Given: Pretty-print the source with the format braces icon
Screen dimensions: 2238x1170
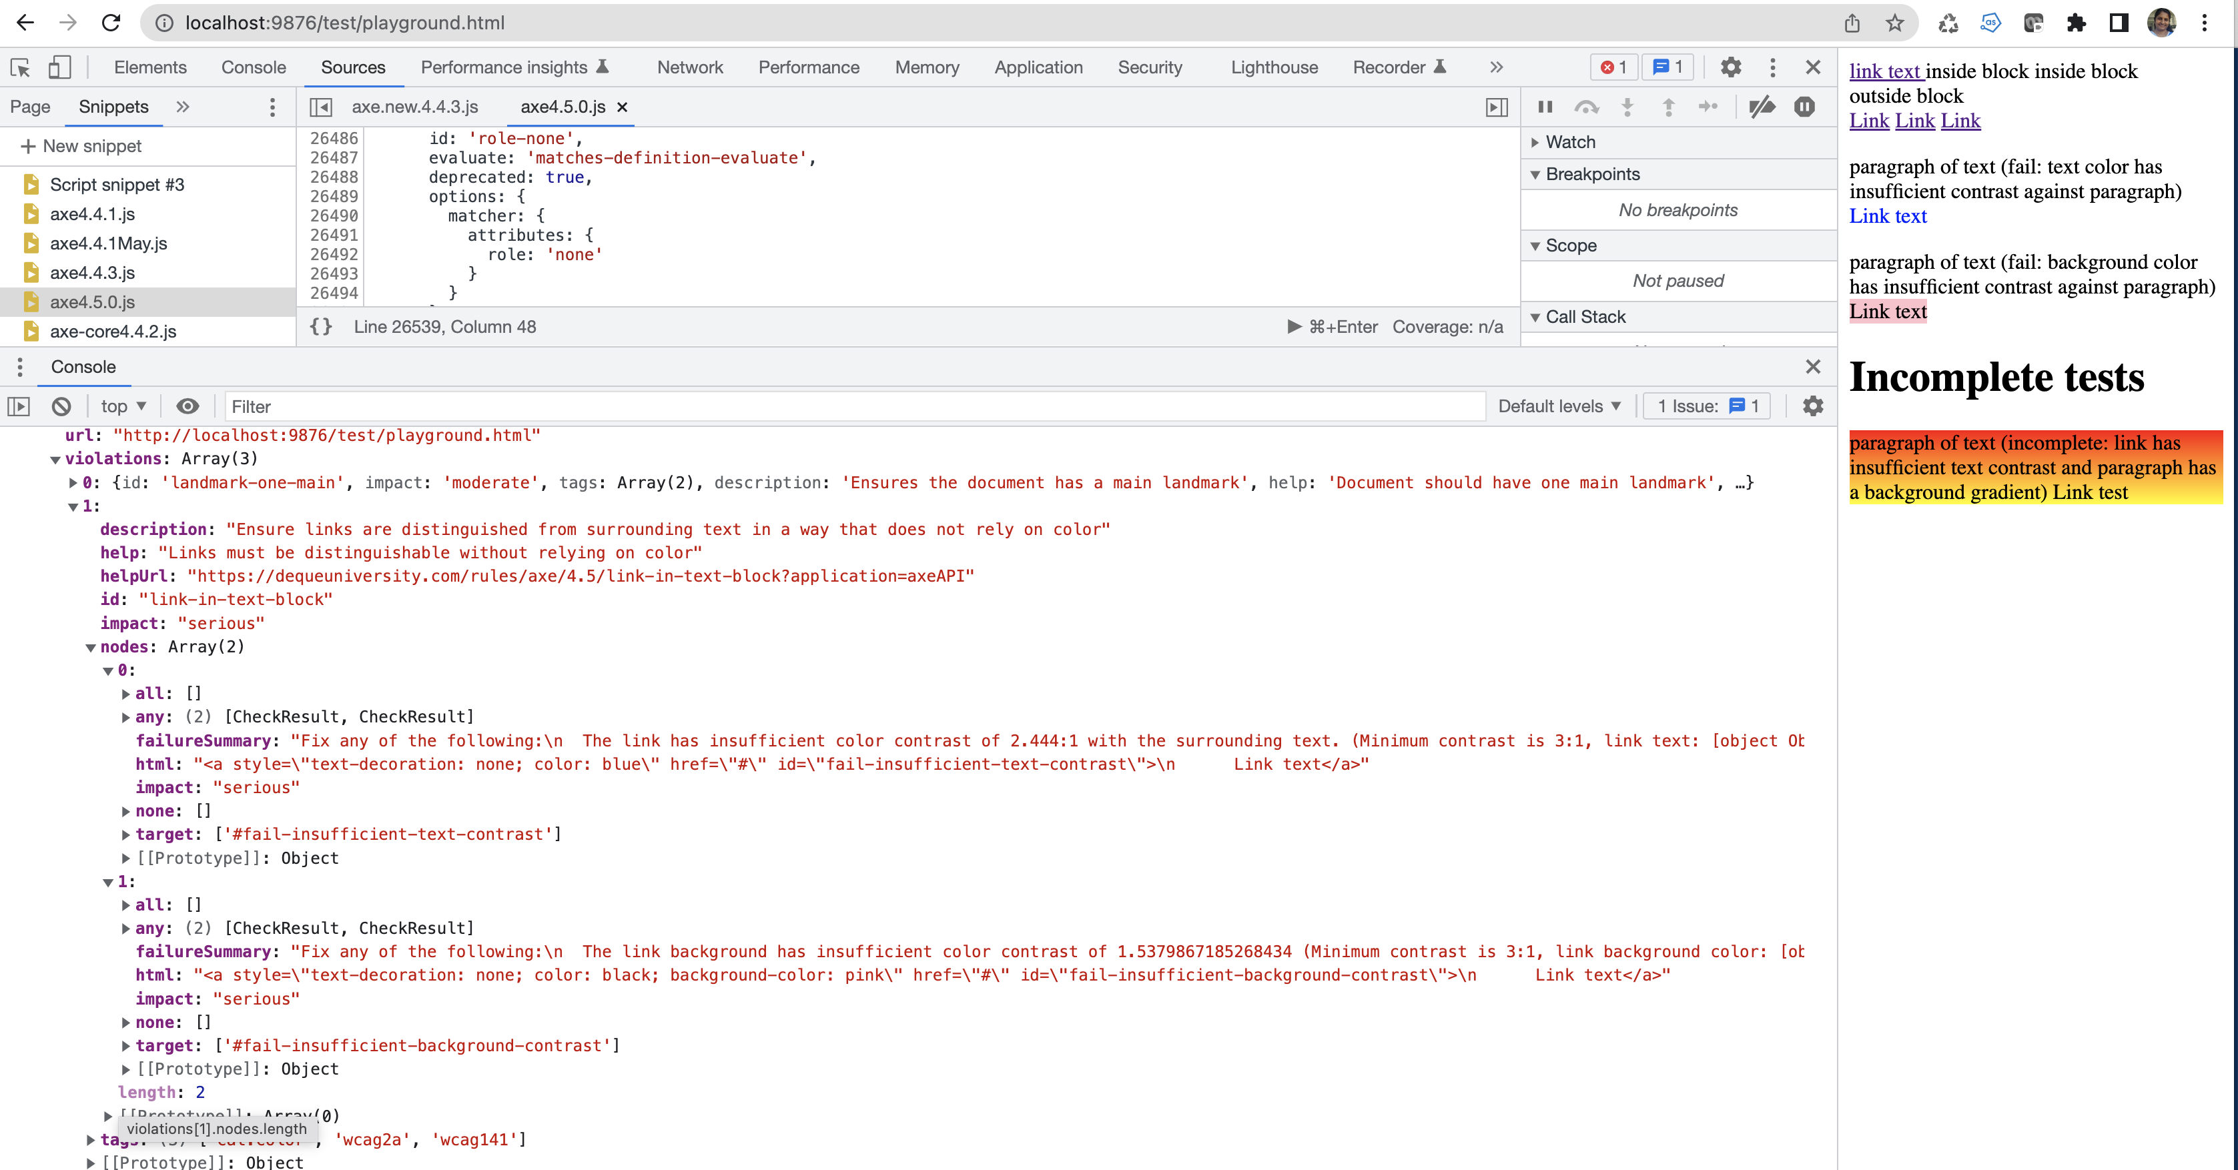Looking at the screenshot, I should coord(320,328).
